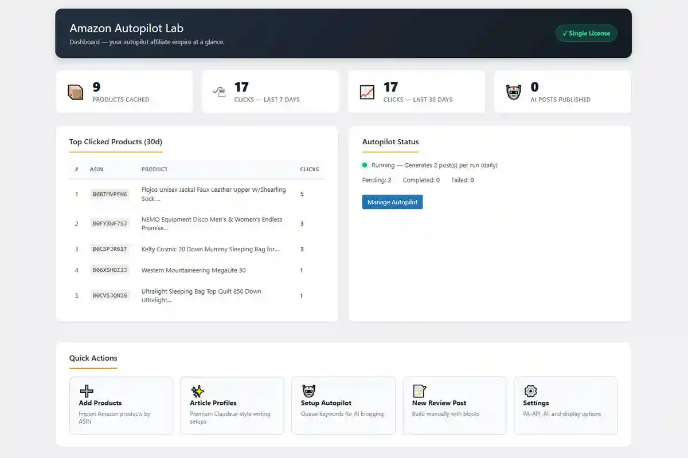Open Settings via the gear icon
Image resolution: width=688 pixels, height=458 pixels.
(x=531, y=391)
